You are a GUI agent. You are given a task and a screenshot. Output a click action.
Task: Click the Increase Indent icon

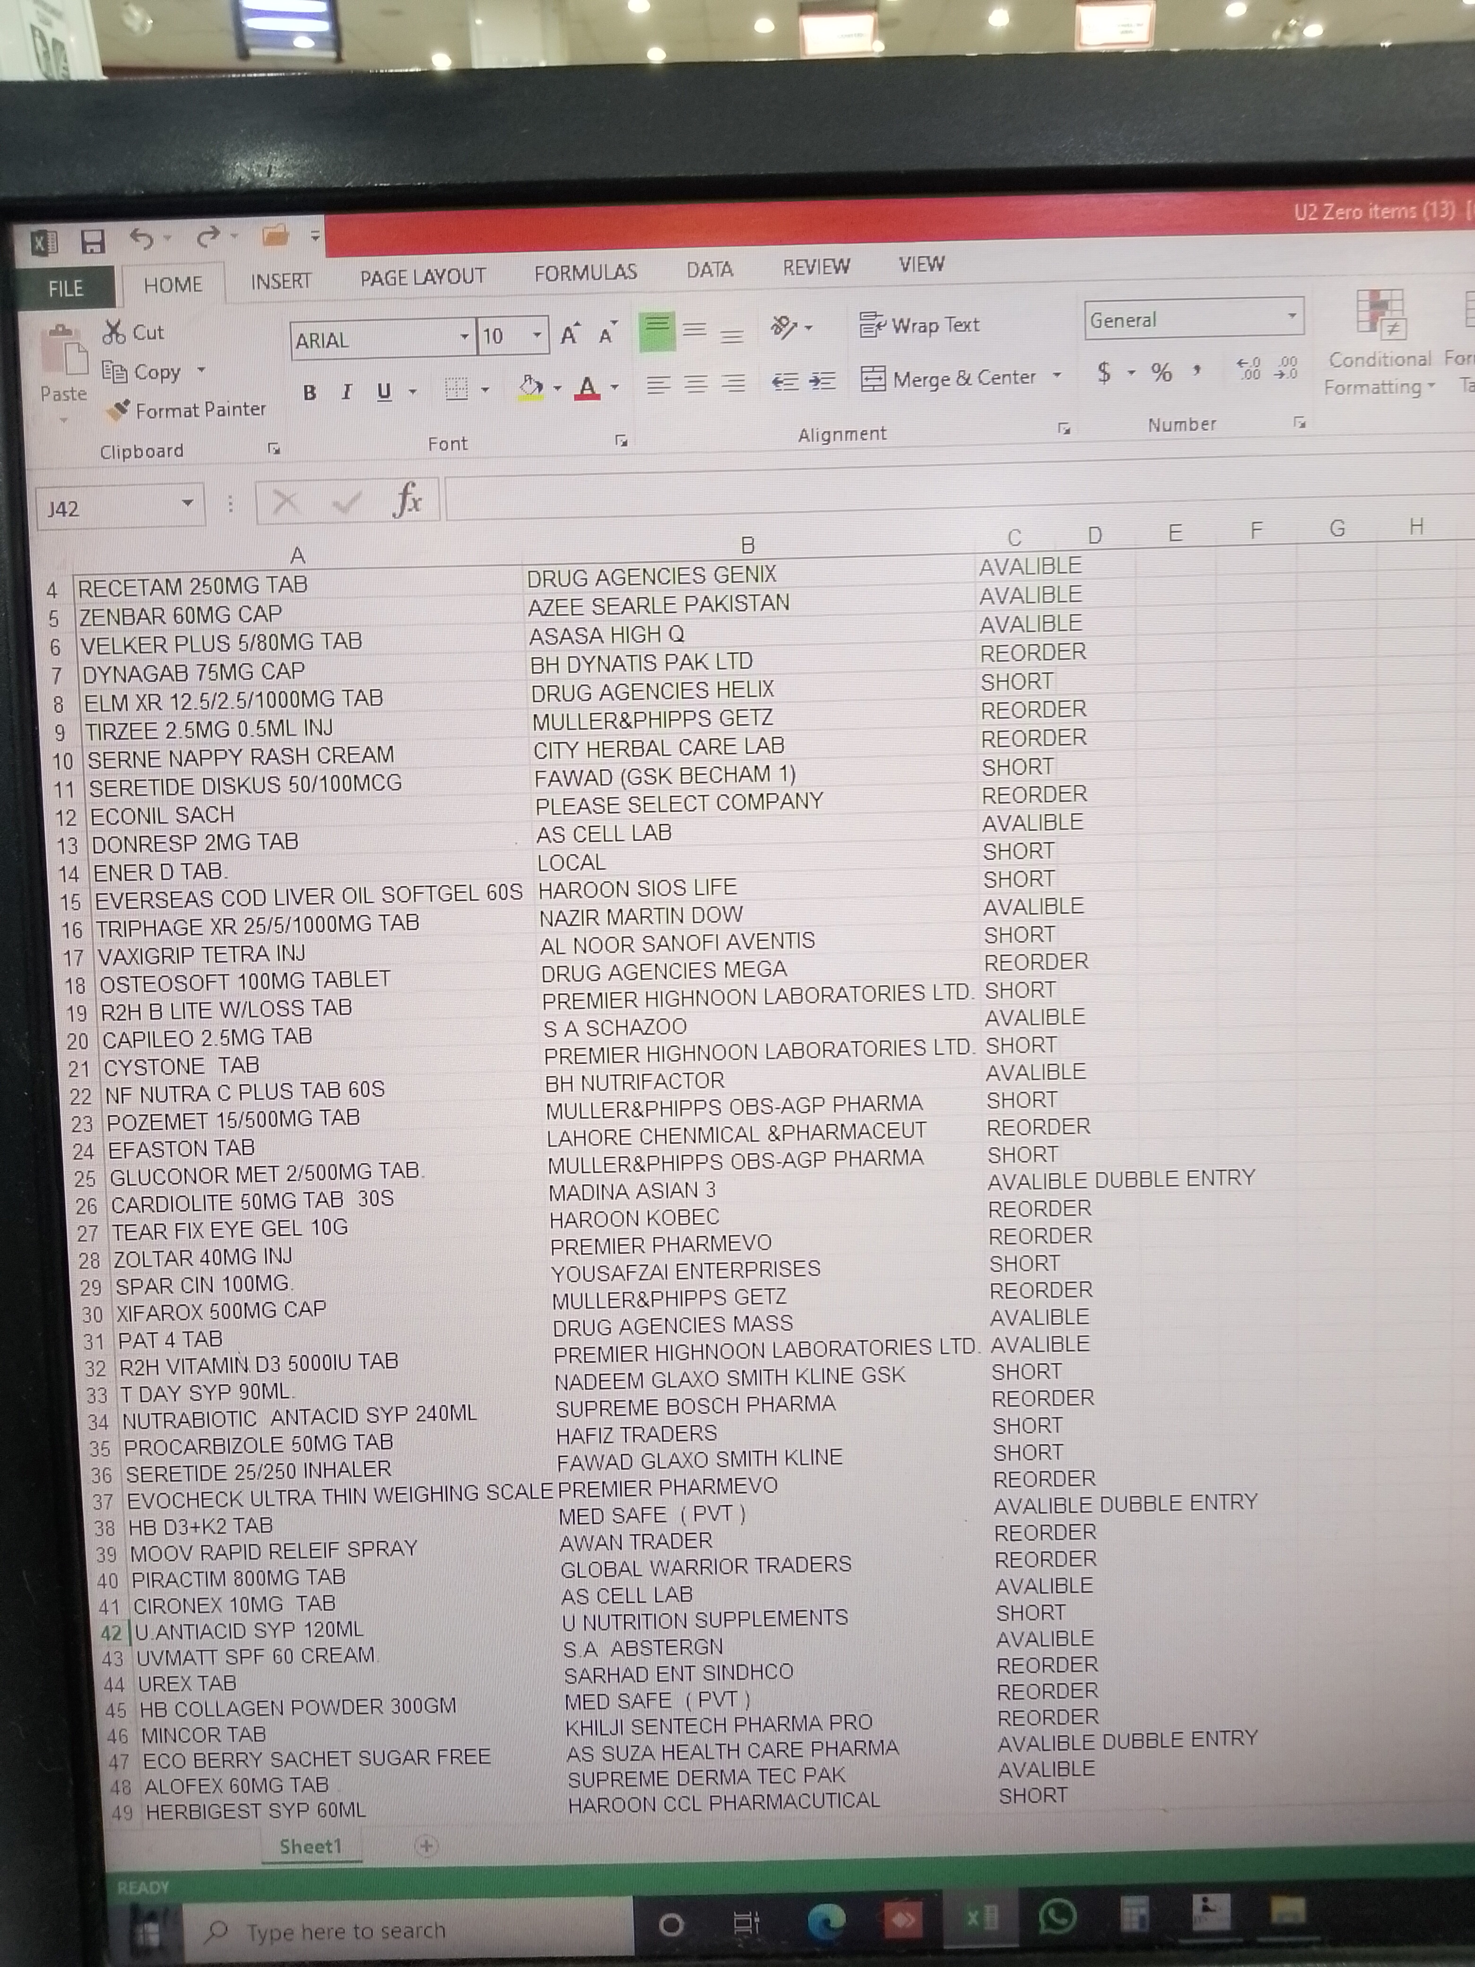[822, 382]
